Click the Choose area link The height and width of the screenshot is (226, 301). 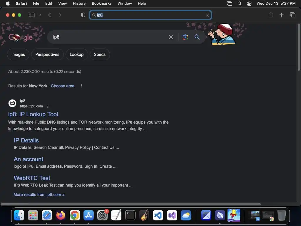coord(63,86)
